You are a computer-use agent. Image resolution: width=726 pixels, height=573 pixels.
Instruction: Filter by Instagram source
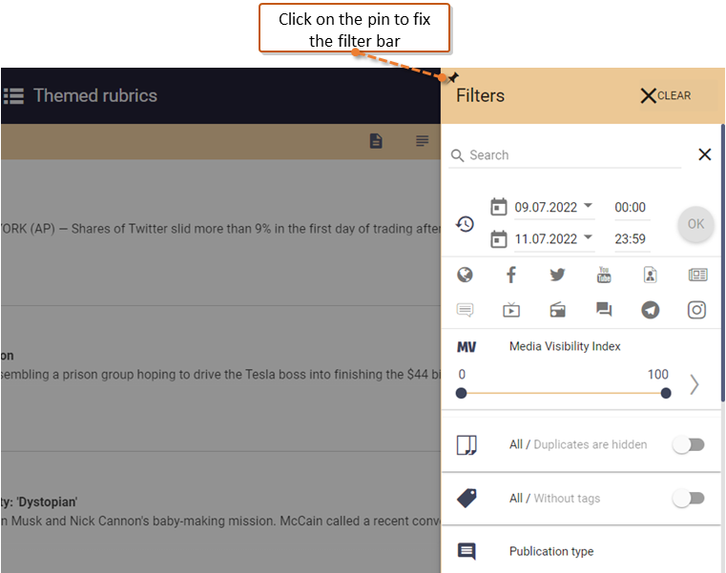click(x=696, y=310)
